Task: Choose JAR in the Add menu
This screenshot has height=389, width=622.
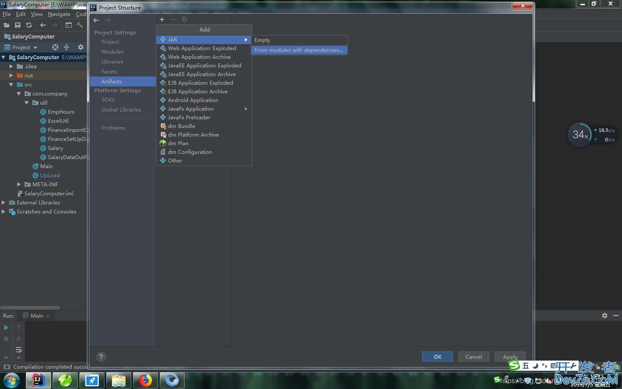Action: [204, 39]
